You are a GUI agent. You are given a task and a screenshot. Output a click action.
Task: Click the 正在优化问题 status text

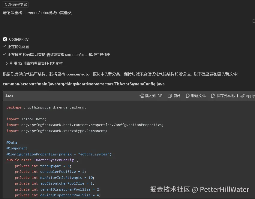tap(18, 47)
